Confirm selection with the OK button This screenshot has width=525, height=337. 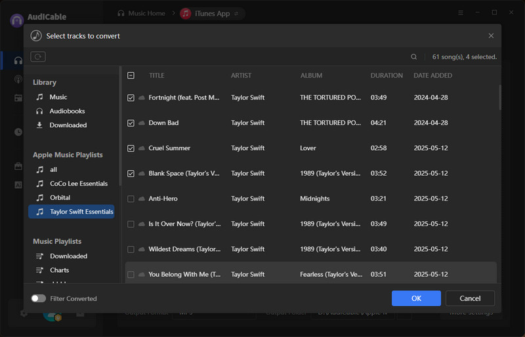[416, 298]
